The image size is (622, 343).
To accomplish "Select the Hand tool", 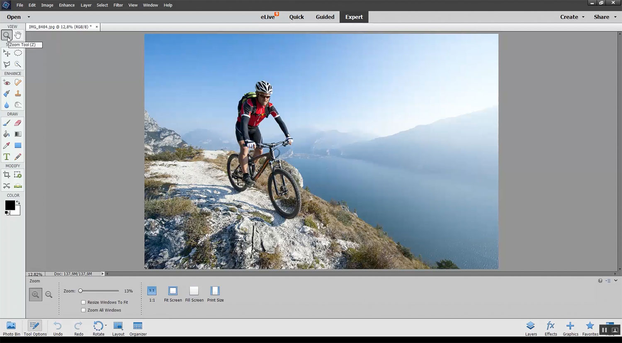I will [x=18, y=35].
